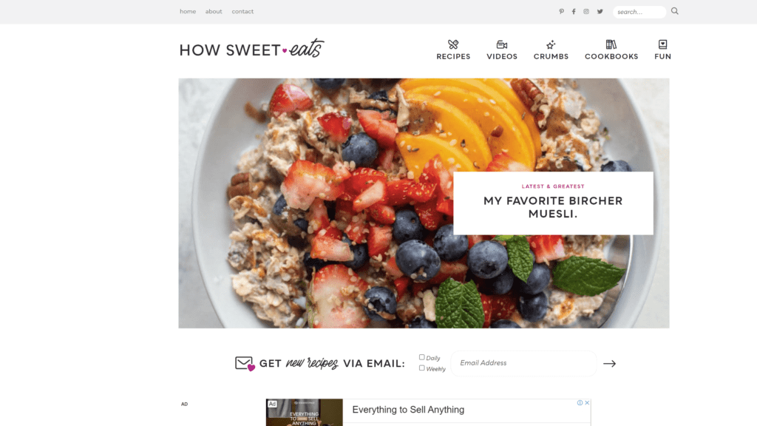Click the AdChoices info icon
Viewport: 757px width, 426px height.
580,403
